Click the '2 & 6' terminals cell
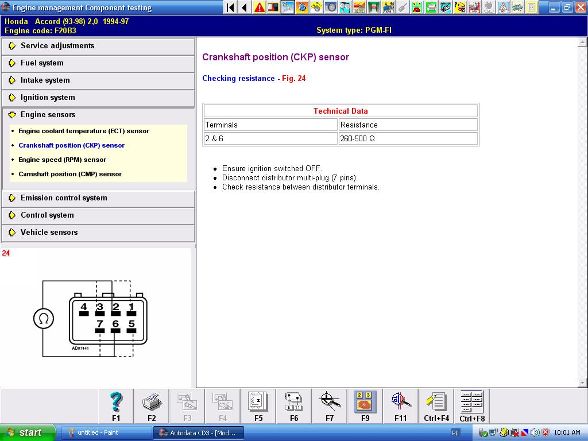 [x=270, y=138]
